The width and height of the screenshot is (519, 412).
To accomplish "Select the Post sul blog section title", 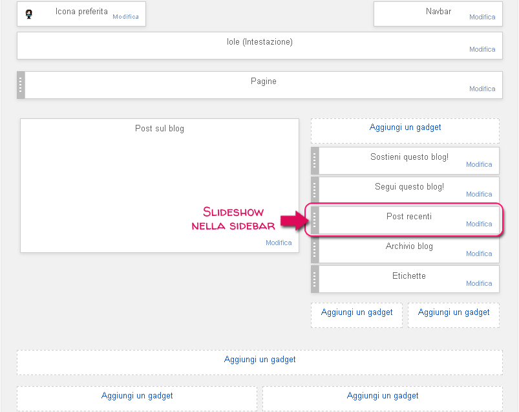I will 160,129.
